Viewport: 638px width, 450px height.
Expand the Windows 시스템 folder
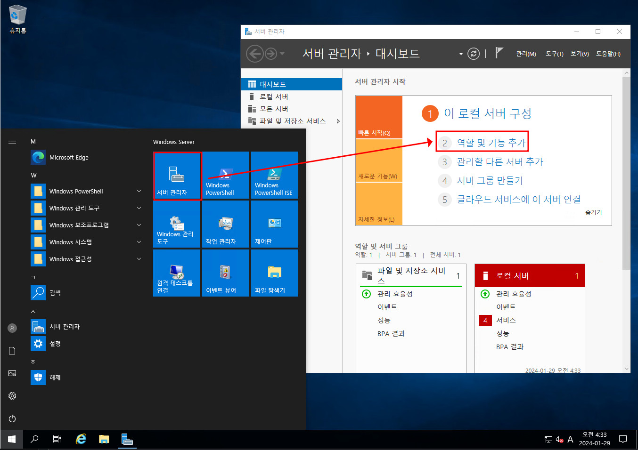pyautogui.click(x=139, y=242)
